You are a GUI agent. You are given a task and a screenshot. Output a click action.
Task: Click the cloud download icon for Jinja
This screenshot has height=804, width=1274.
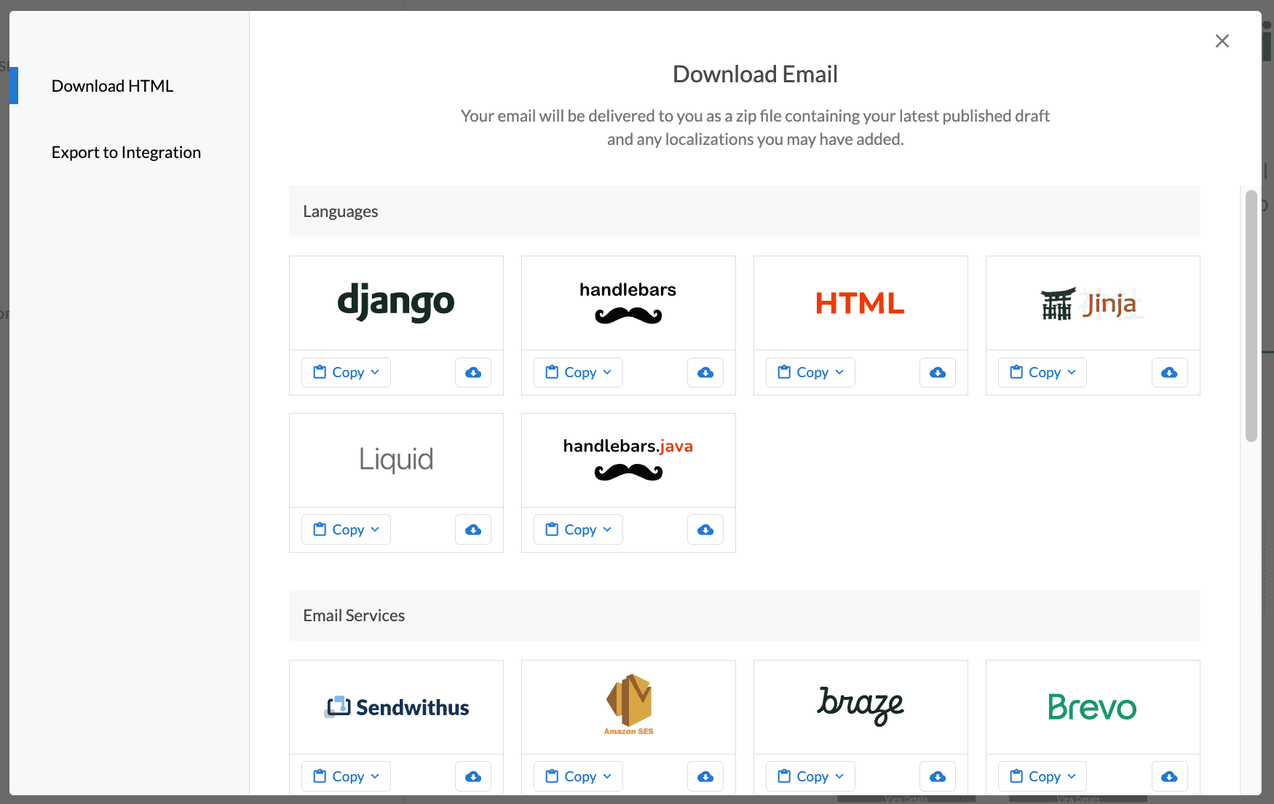(1169, 372)
